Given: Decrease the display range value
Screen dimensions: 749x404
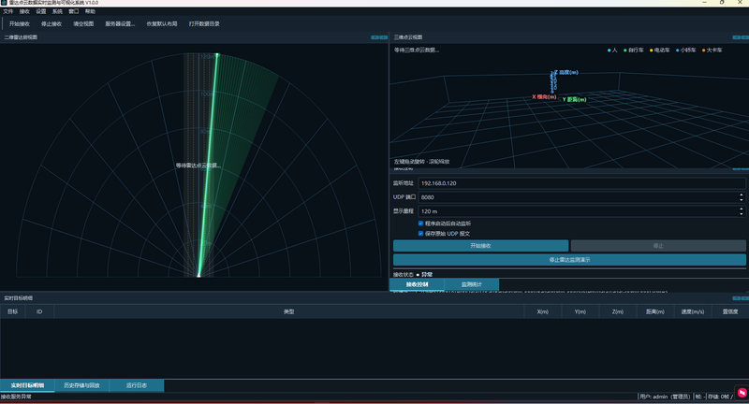Looking at the screenshot, I should (x=742, y=214).
